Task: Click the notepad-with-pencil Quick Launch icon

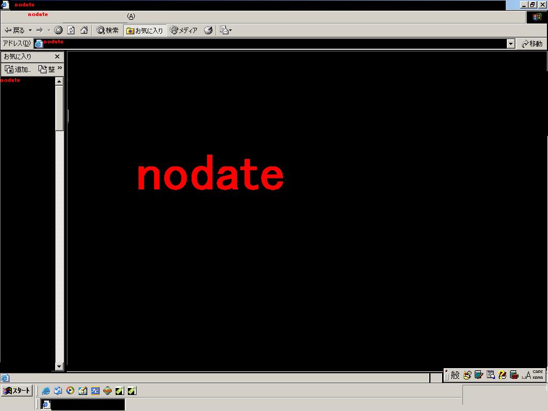Action: tap(83, 391)
